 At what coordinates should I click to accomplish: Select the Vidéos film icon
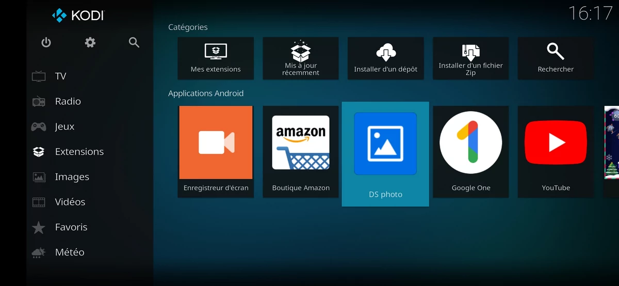coord(39,202)
